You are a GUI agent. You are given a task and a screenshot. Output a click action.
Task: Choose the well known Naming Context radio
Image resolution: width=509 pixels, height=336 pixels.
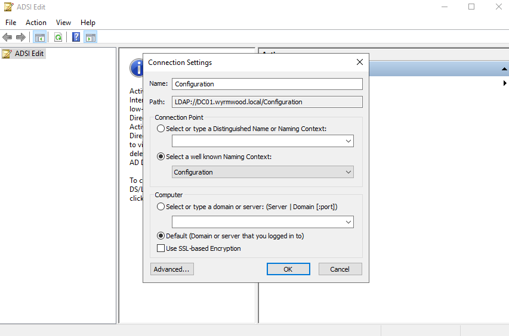point(161,157)
